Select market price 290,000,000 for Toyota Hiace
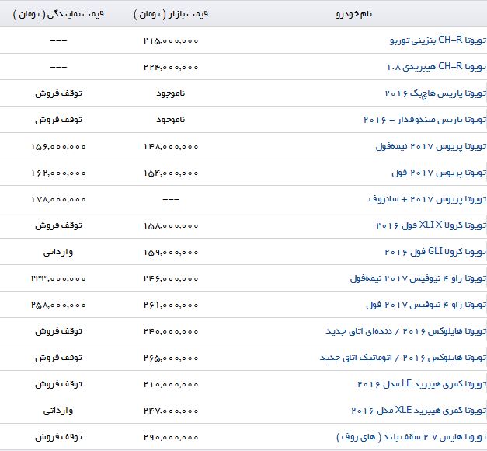This screenshot has height=451, width=487. pos(171,437)
